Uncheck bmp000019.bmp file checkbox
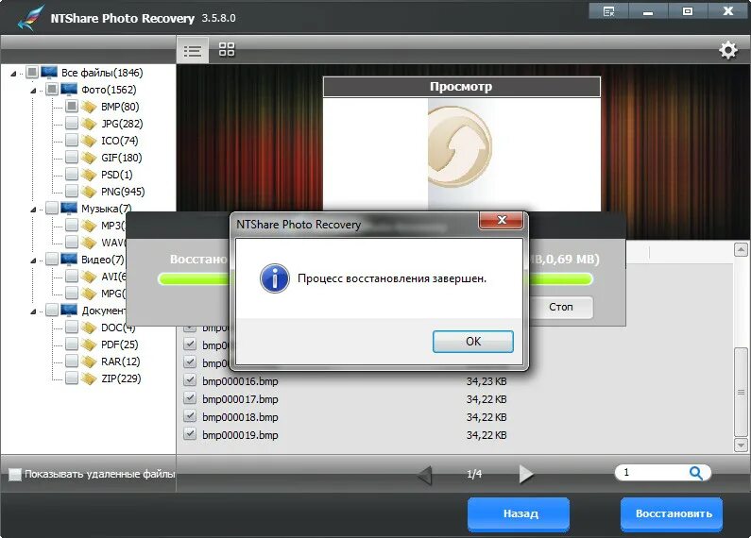The width and height of the screenshot is (751, 538). pyautogui.click(x=190, y=434)
